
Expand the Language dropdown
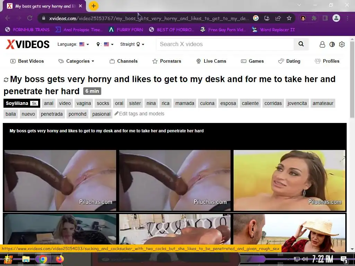pos(73,44)
